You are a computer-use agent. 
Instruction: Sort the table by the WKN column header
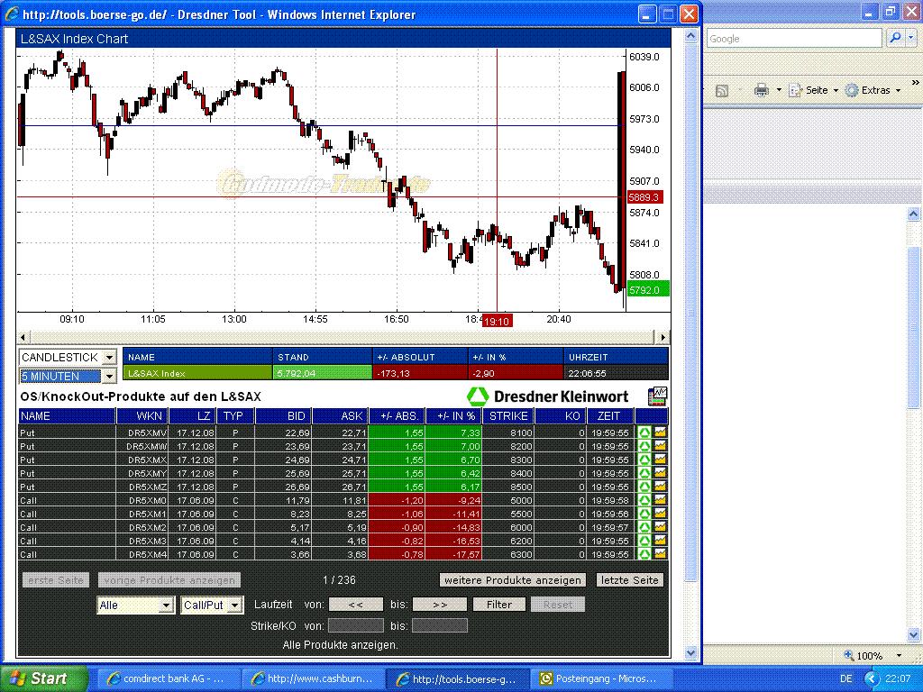(142, 416)
